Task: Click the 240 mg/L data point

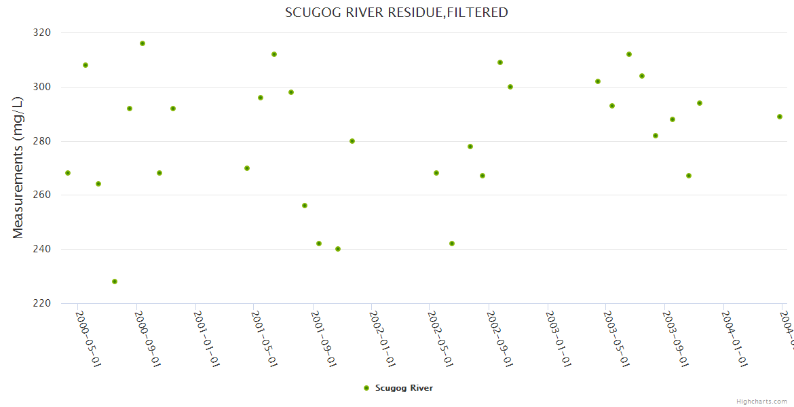Action: [x=338, y=249]
